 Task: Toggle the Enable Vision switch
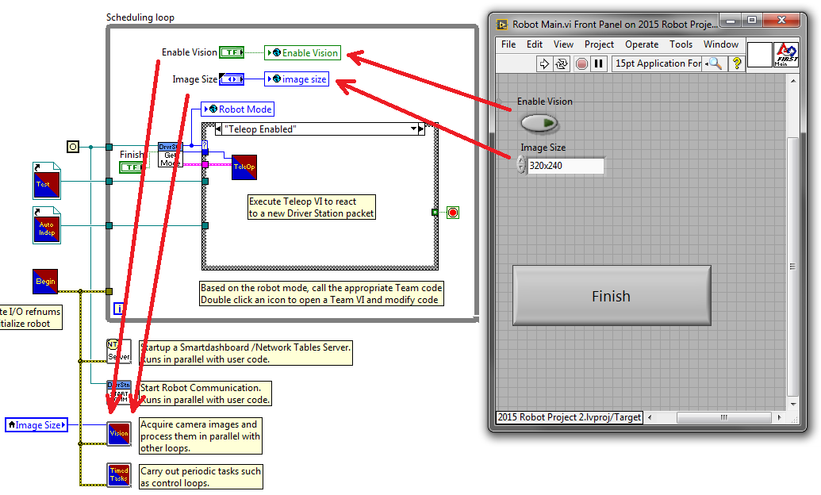(x=539, y=123)
